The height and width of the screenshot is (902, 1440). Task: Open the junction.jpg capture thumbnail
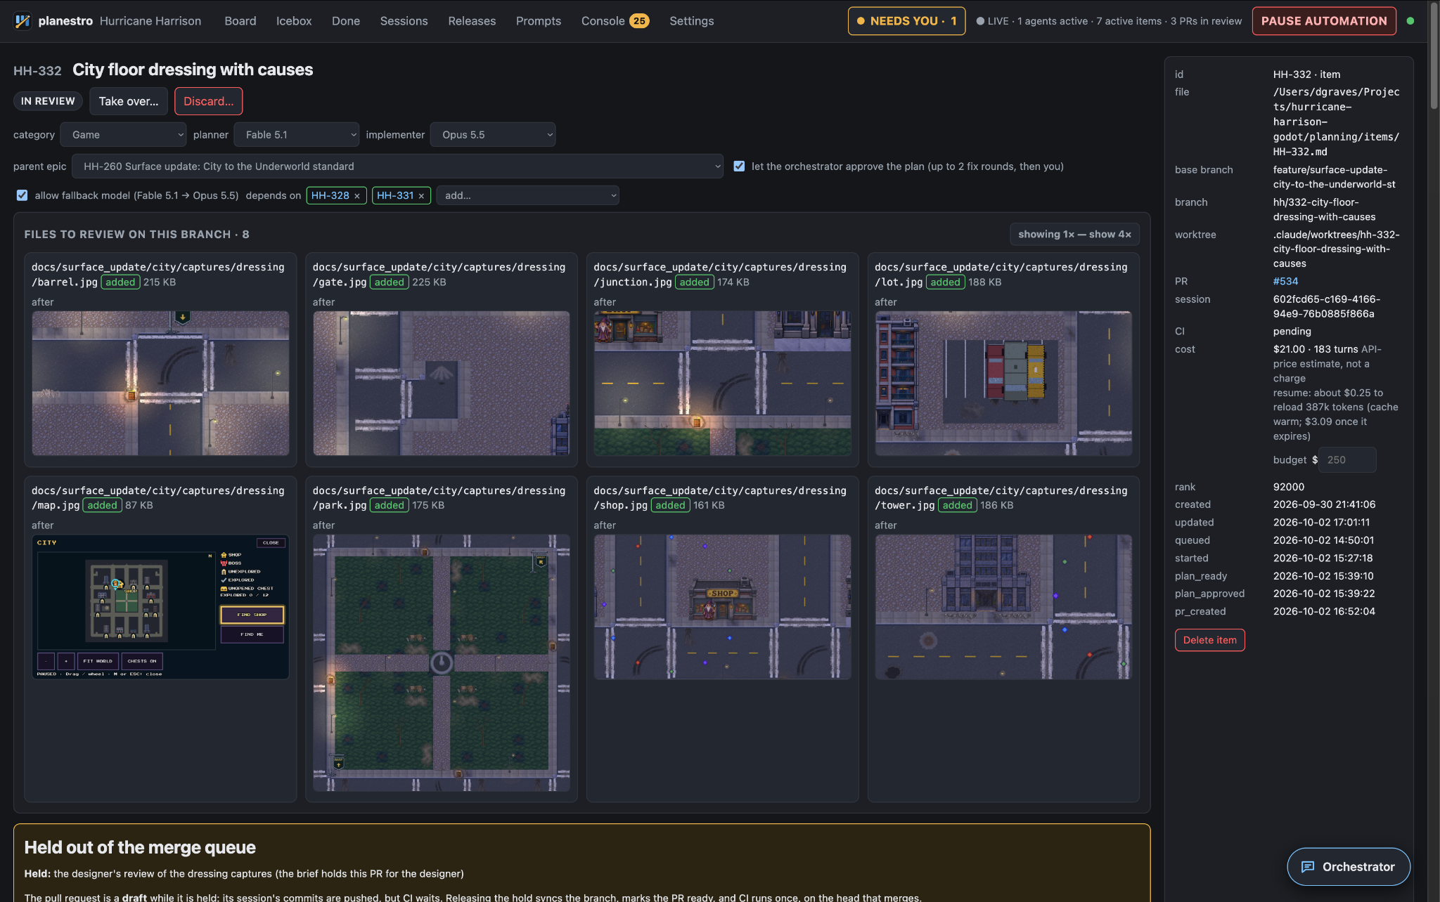tap(722, 384)
